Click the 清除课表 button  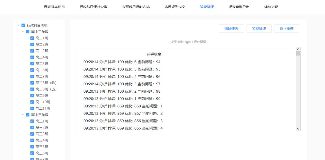231,28
